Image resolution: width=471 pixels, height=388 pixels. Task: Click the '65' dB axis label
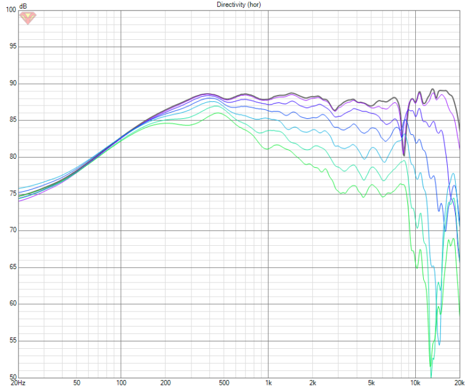click(x=13, y=267)
